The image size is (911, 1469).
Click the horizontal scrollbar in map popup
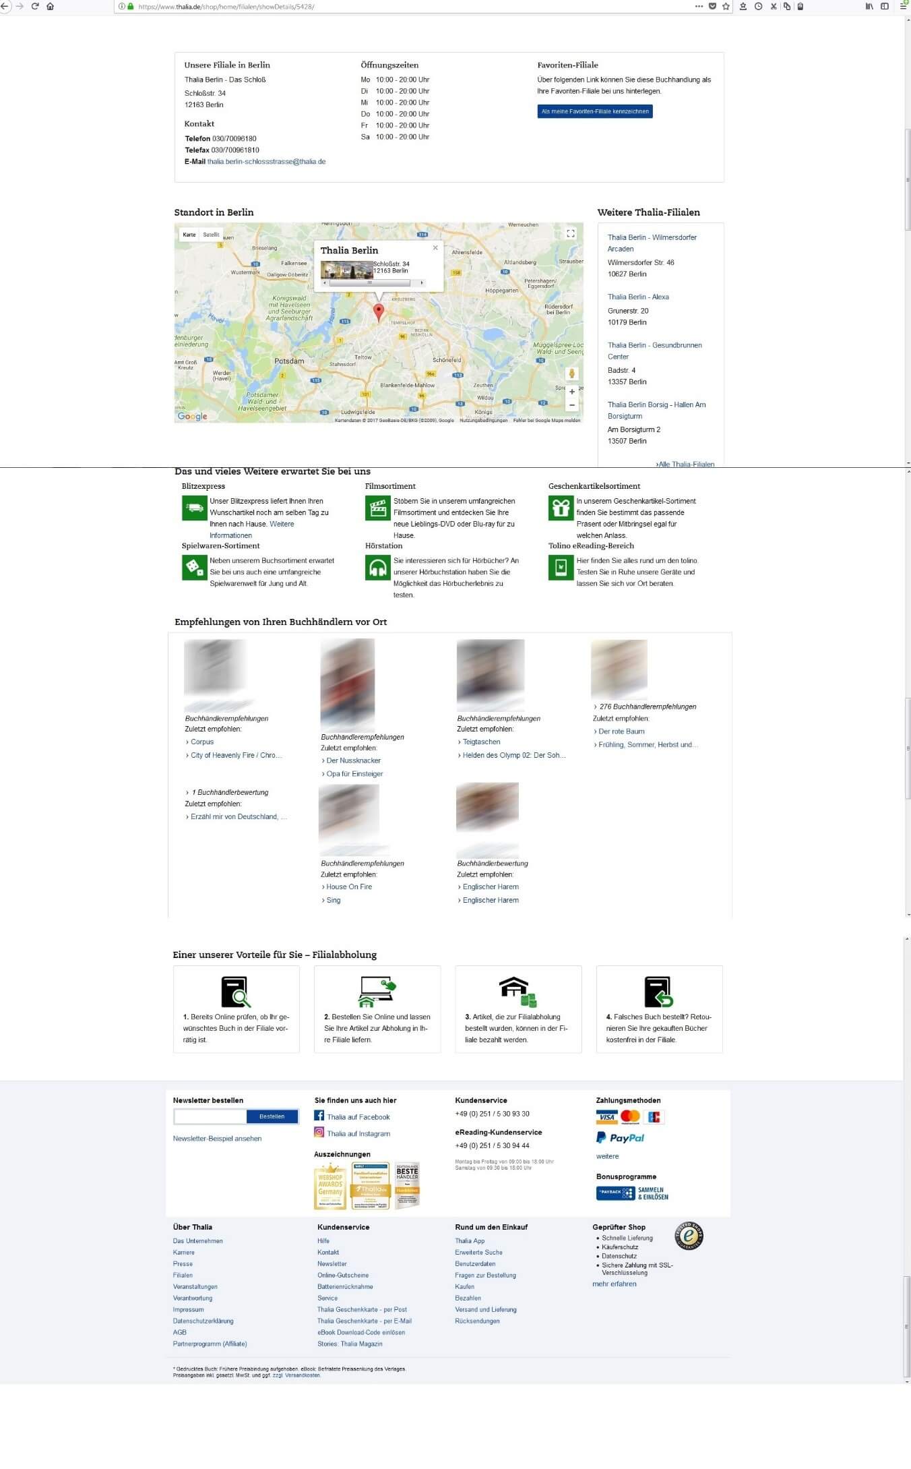pyautogui.click(x=373, y=283)
